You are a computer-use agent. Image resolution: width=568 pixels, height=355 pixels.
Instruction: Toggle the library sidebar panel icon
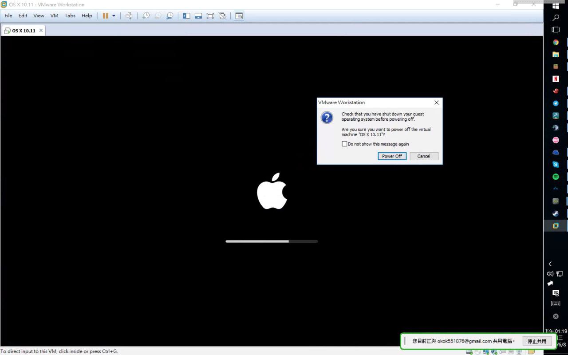[x=186, y=16]
